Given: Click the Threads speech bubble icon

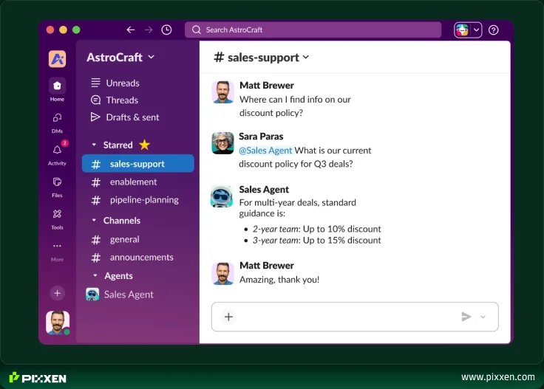Looking at the screenshot, I should point(95,100).
